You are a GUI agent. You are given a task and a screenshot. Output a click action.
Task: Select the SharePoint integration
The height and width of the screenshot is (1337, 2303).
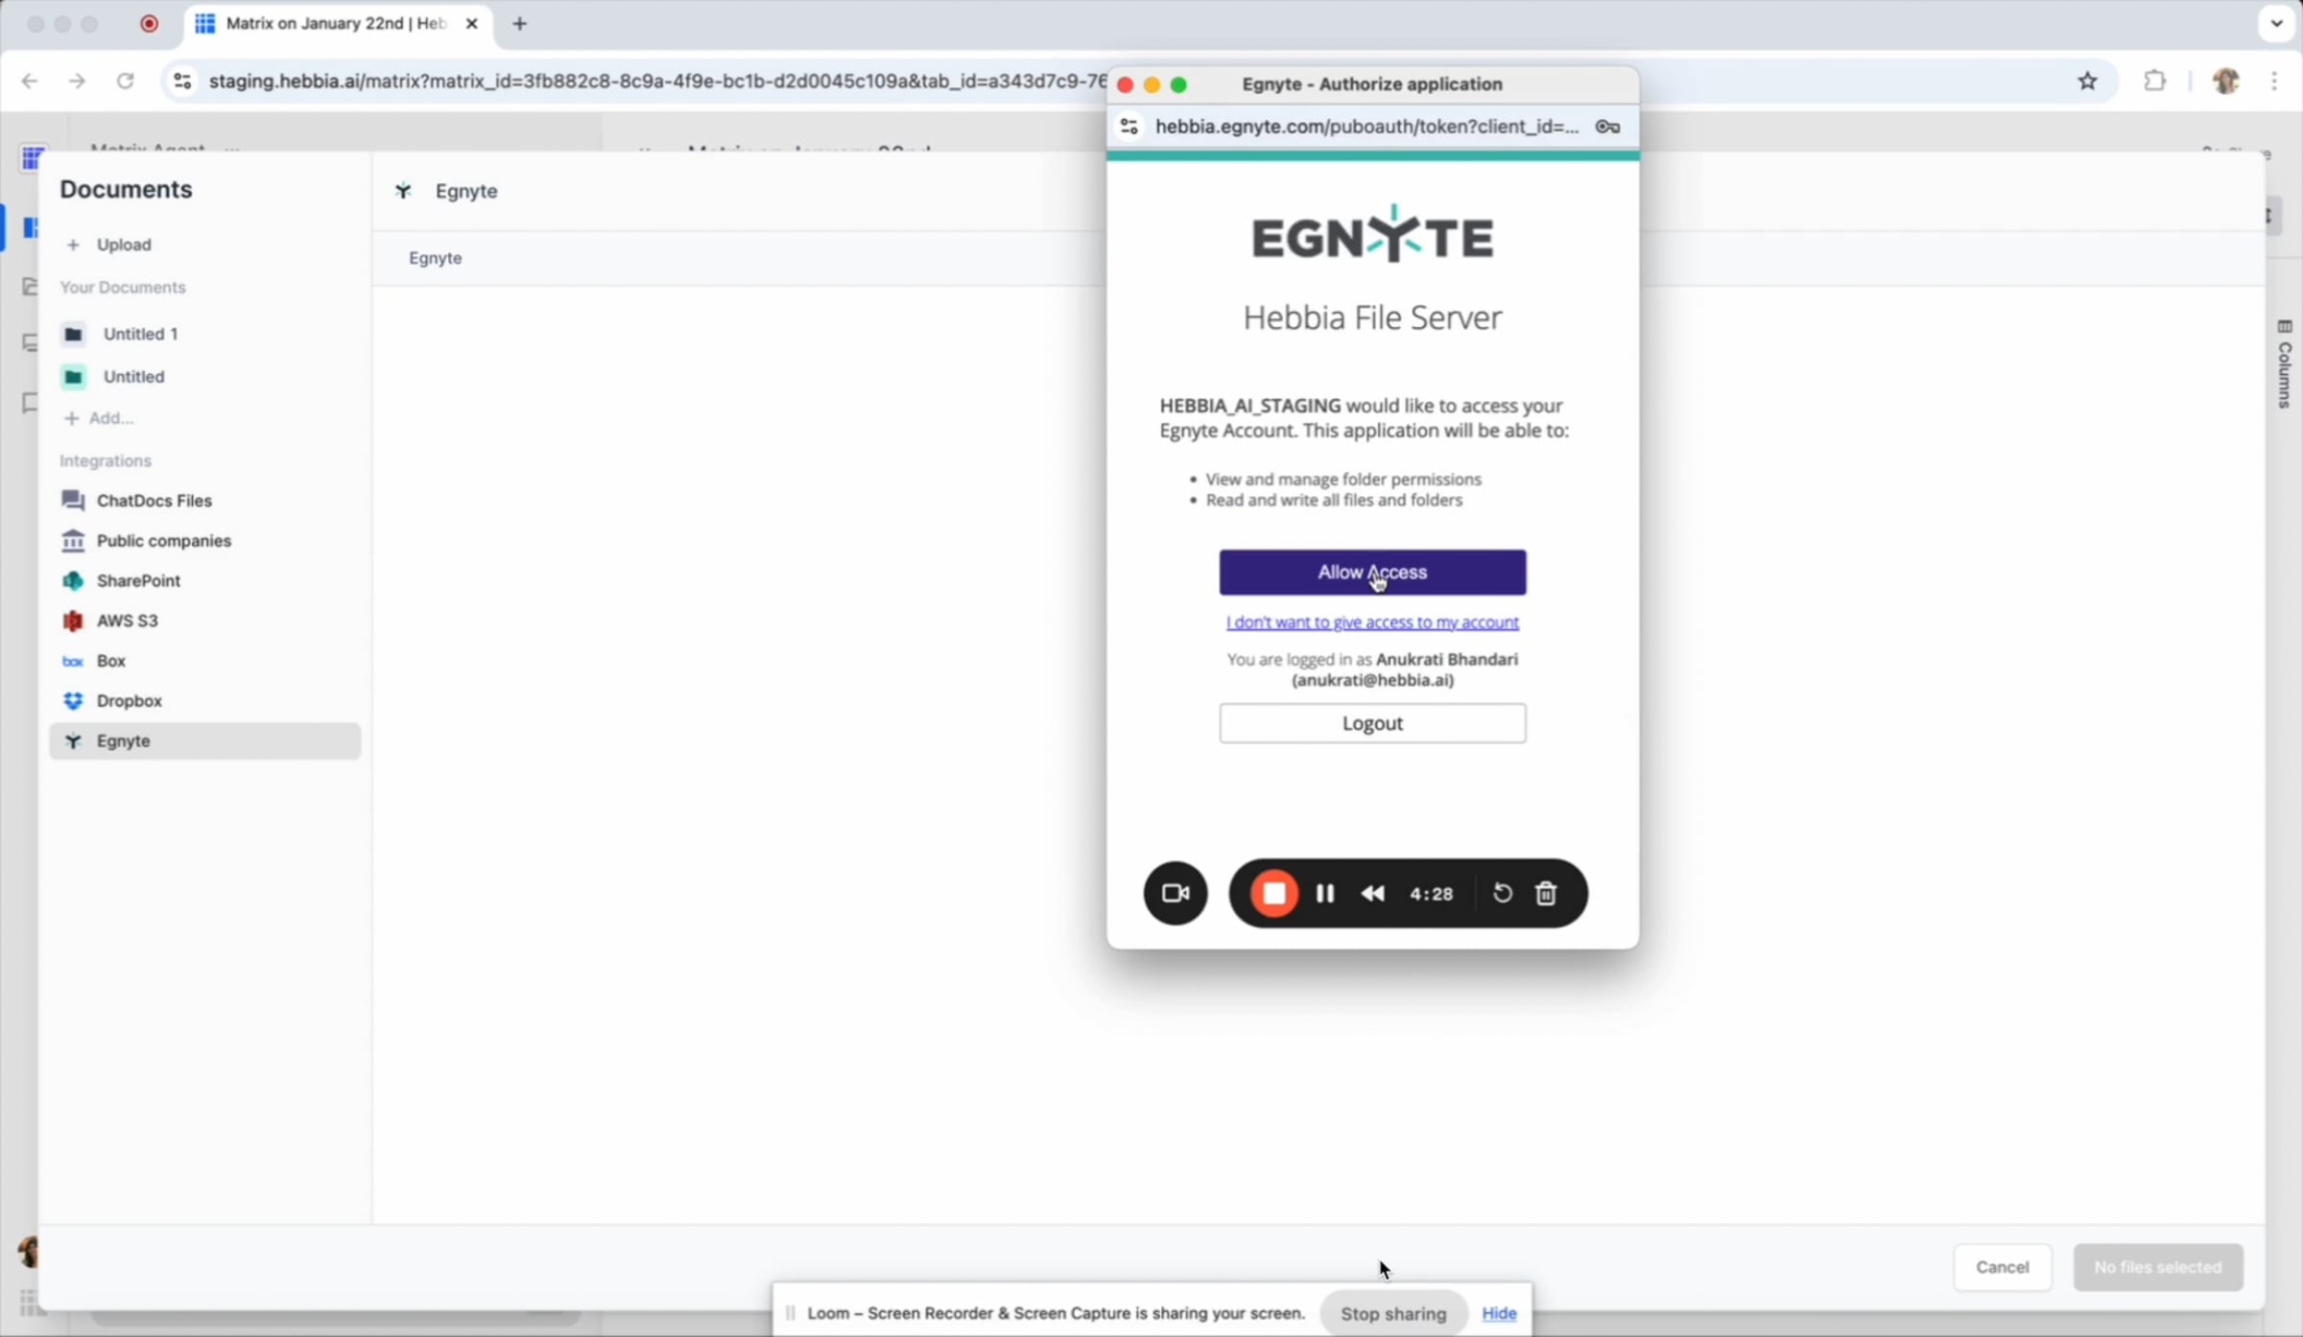[138, 580]
